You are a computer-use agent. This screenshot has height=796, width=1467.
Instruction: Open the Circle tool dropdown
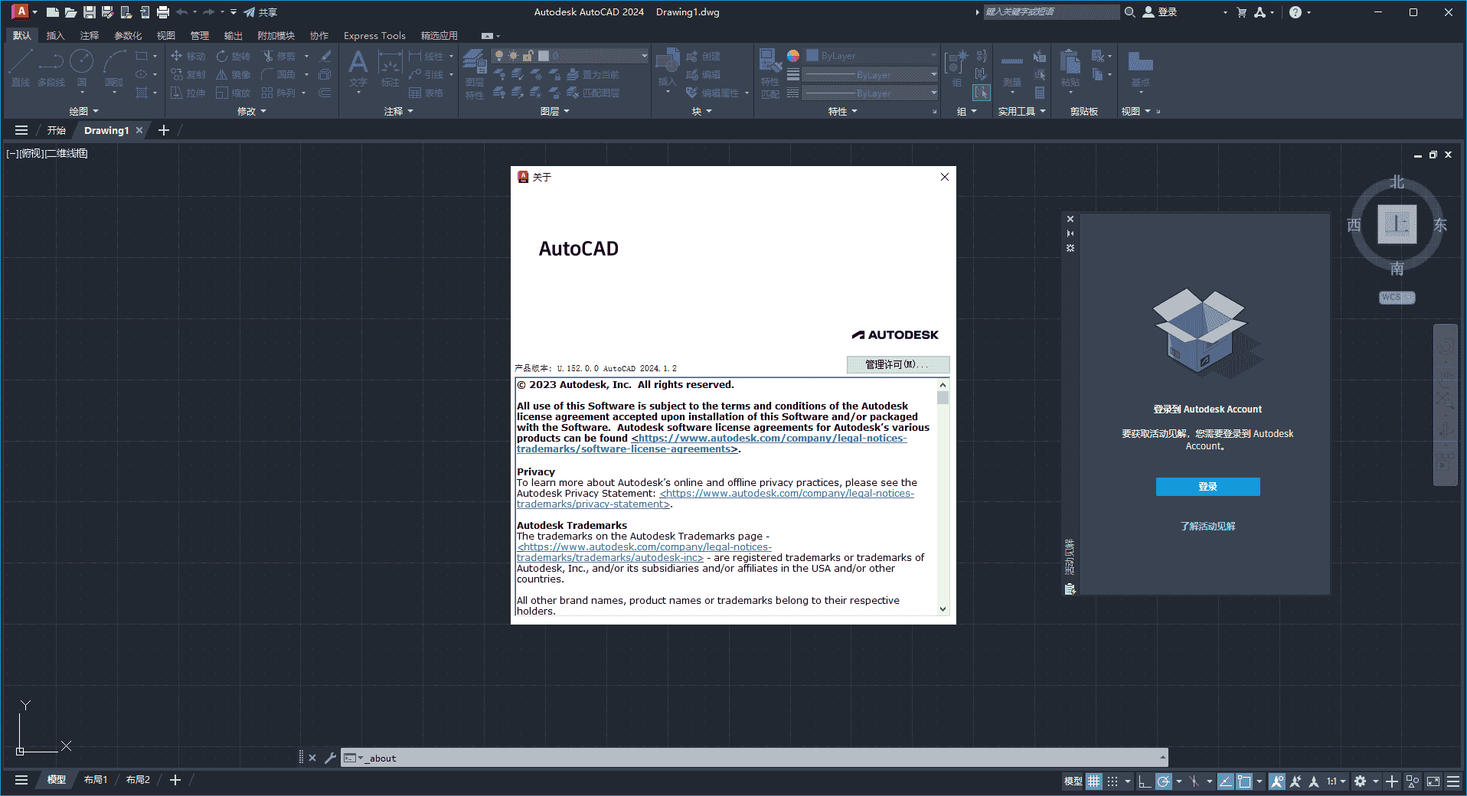pos(83,93)
